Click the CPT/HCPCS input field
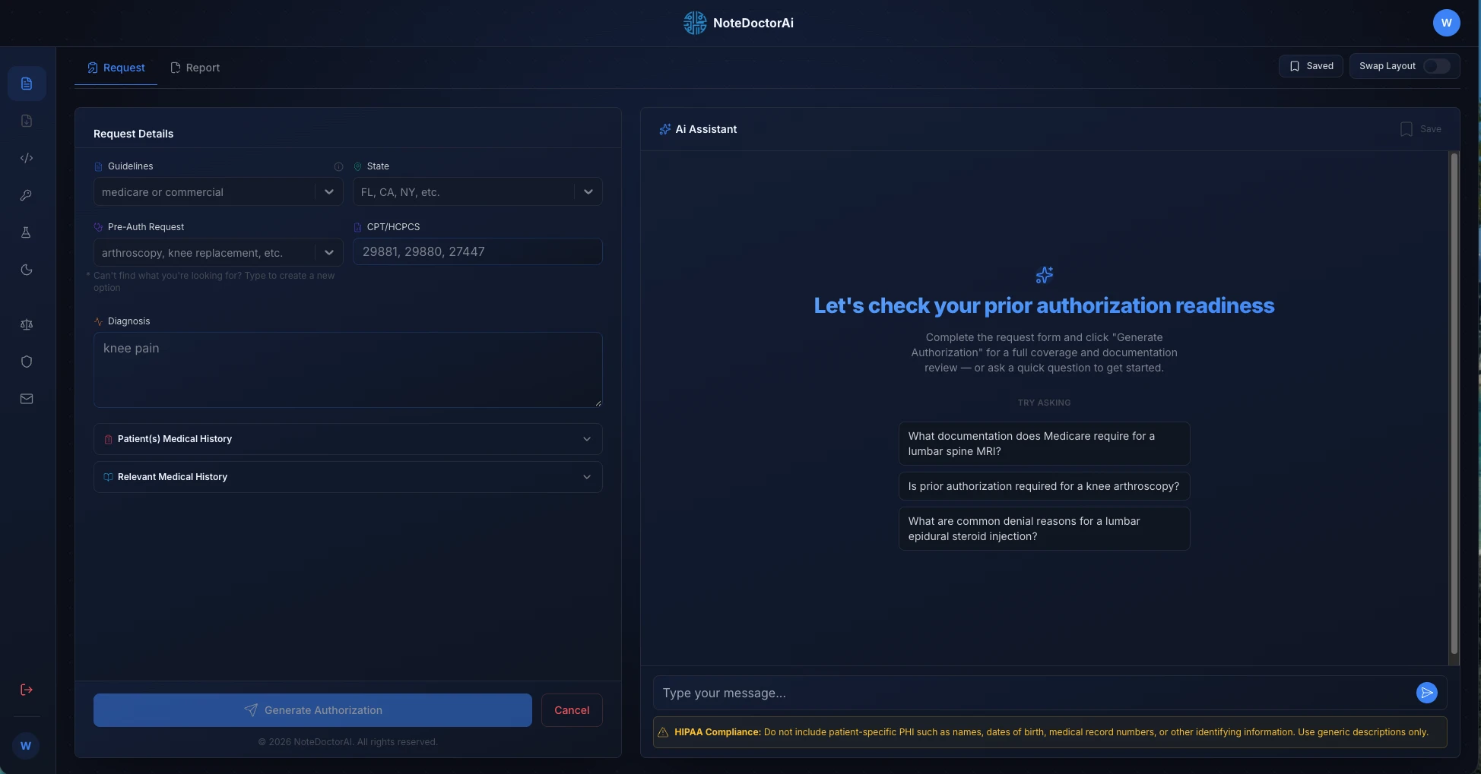The image size is (1481, 774). point(477,251)
